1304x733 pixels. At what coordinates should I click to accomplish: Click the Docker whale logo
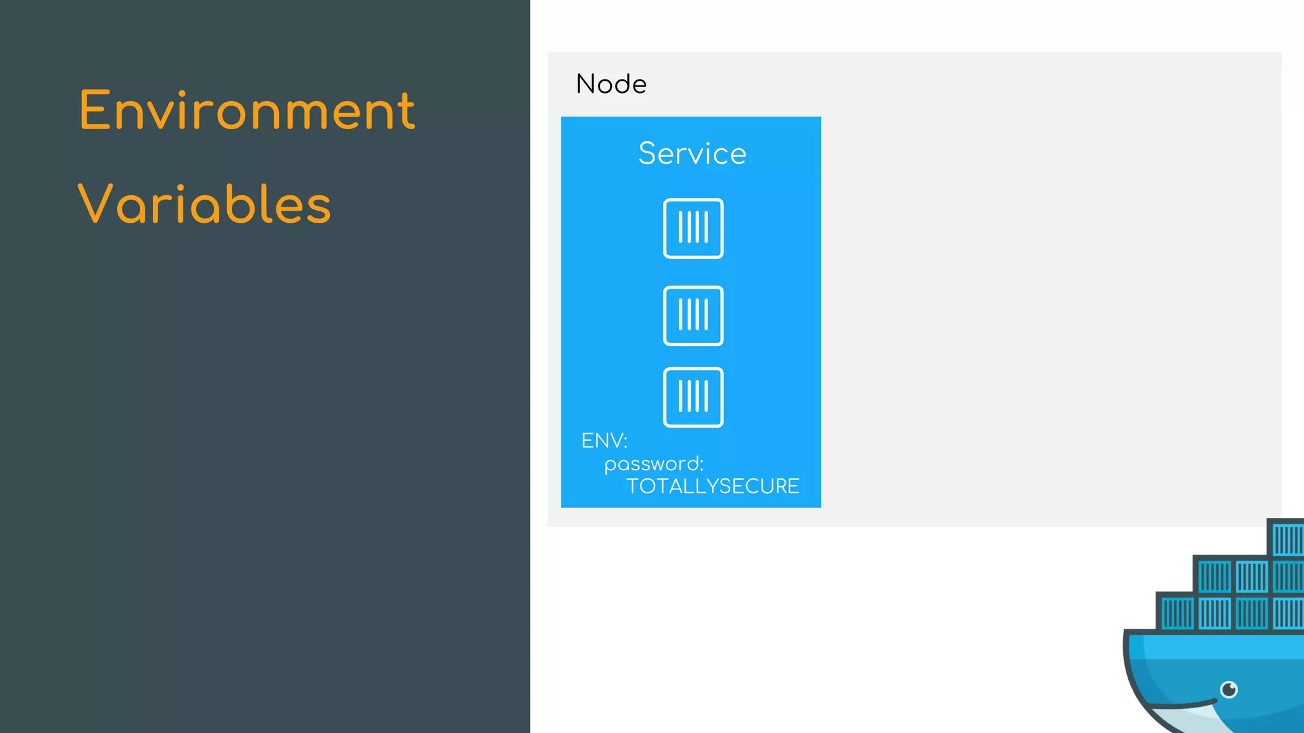[1214, 625]
